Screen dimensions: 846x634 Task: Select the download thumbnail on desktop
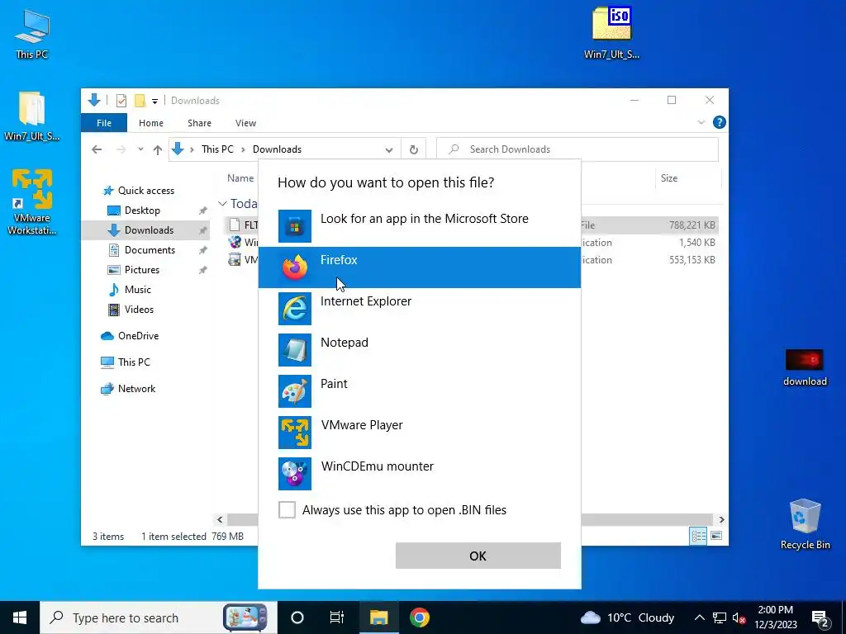(805, 367)
